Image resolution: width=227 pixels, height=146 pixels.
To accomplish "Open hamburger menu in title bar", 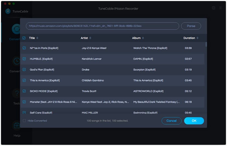I will 220,8.
